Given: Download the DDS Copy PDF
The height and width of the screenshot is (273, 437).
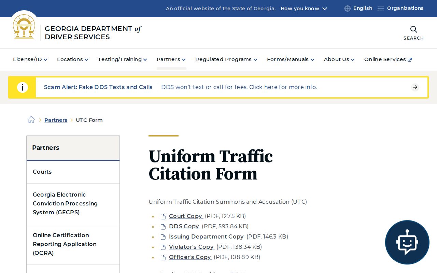Looking at the screenshot, I should [x=184, y=226].
